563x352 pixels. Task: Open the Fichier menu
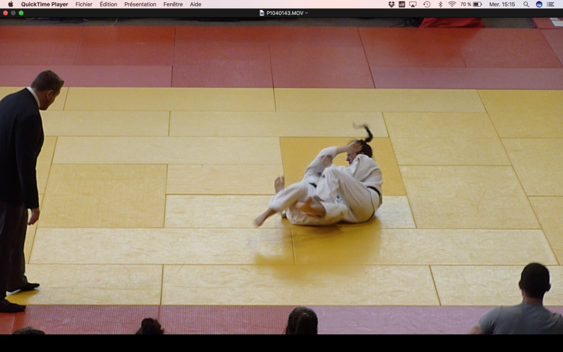pyautogui.click(x=84, y=4)
